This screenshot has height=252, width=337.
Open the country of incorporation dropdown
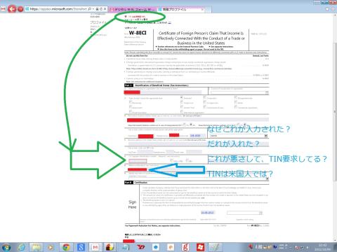click(x=267, y=92)
